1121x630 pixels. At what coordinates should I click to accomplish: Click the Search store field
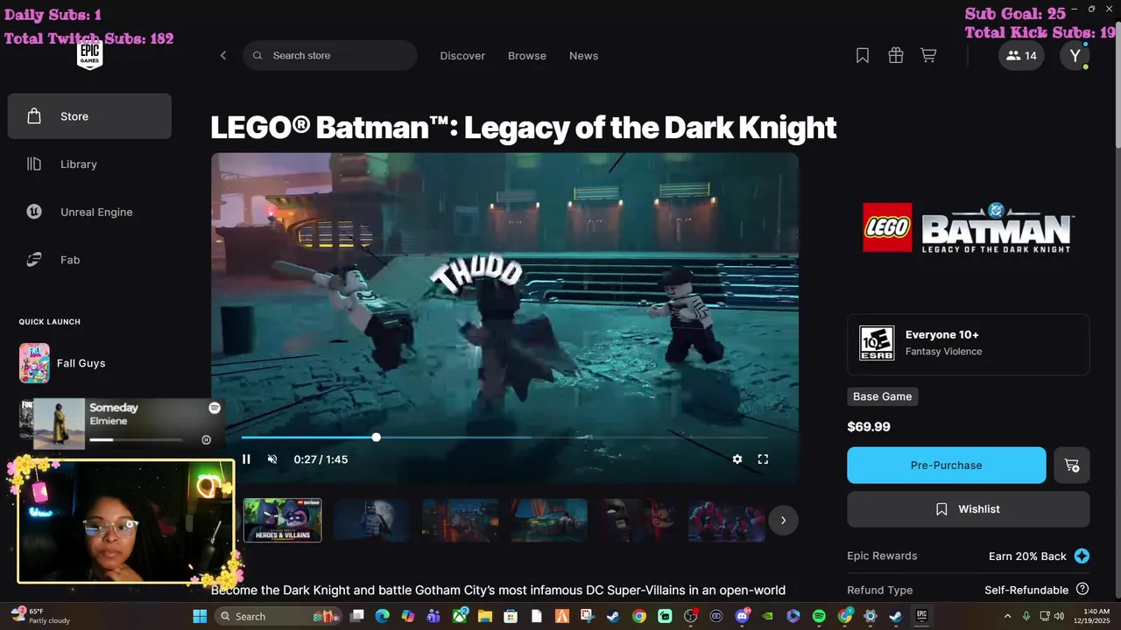(330, 55)
